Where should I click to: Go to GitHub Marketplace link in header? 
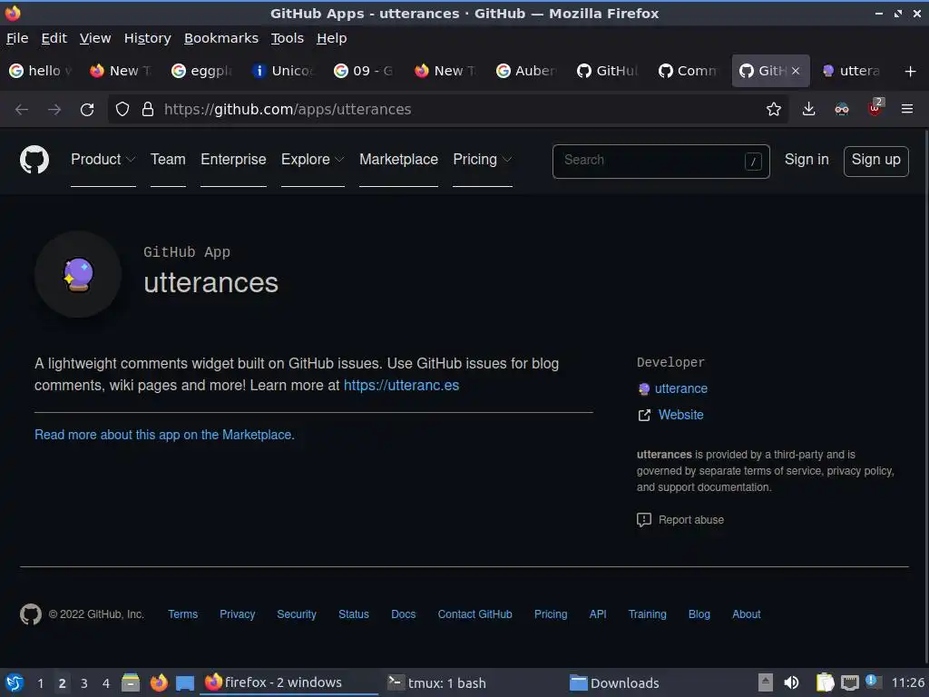tap(399, 160)
